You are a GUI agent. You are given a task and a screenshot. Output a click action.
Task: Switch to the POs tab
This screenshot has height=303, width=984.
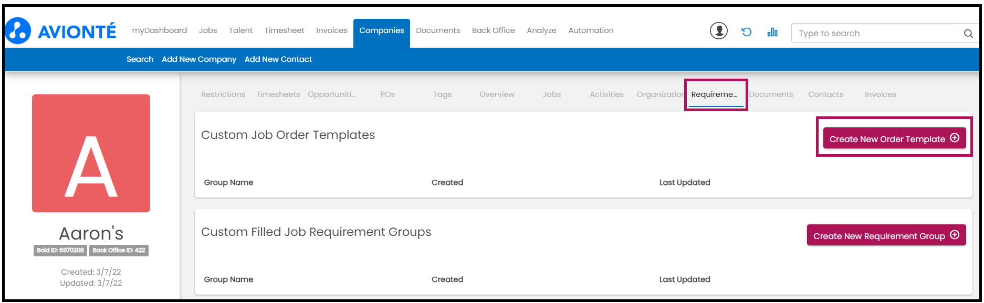[x=388, y=94]
